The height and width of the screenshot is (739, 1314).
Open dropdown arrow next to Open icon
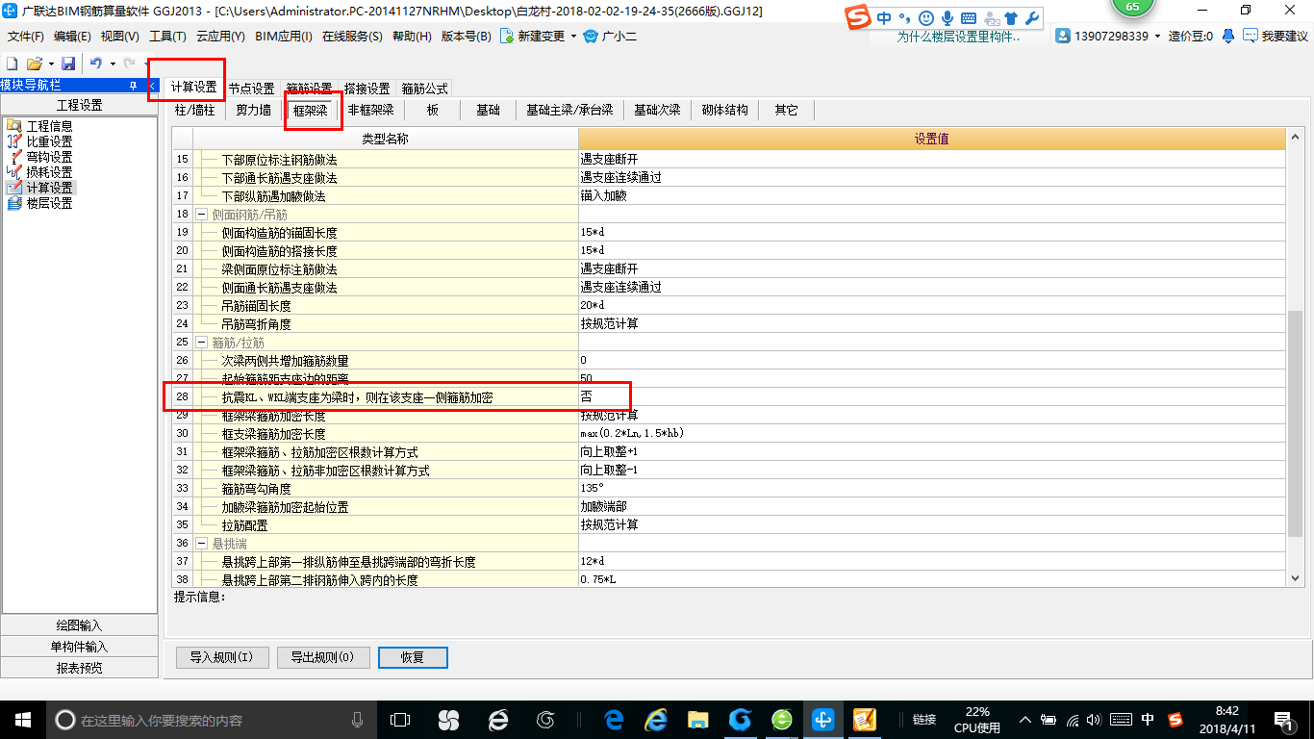49,64
